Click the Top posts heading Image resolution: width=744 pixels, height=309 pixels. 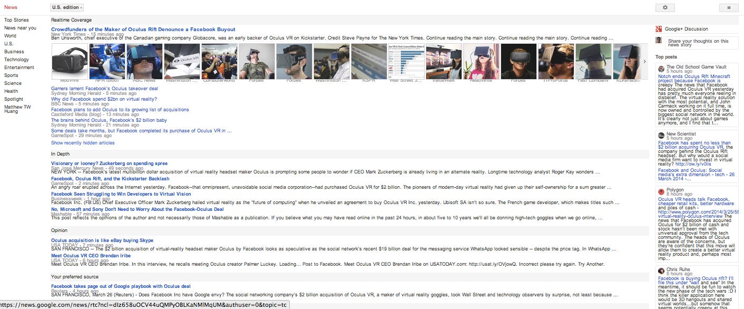click(666, 57)
